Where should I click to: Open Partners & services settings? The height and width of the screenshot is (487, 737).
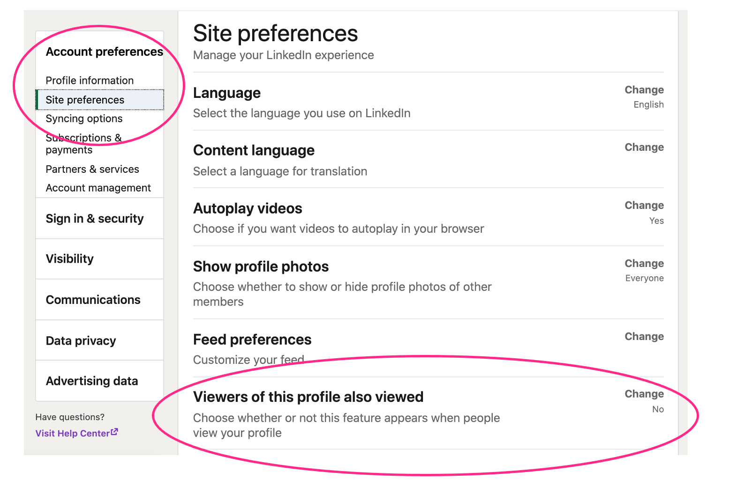click(92, 169)
